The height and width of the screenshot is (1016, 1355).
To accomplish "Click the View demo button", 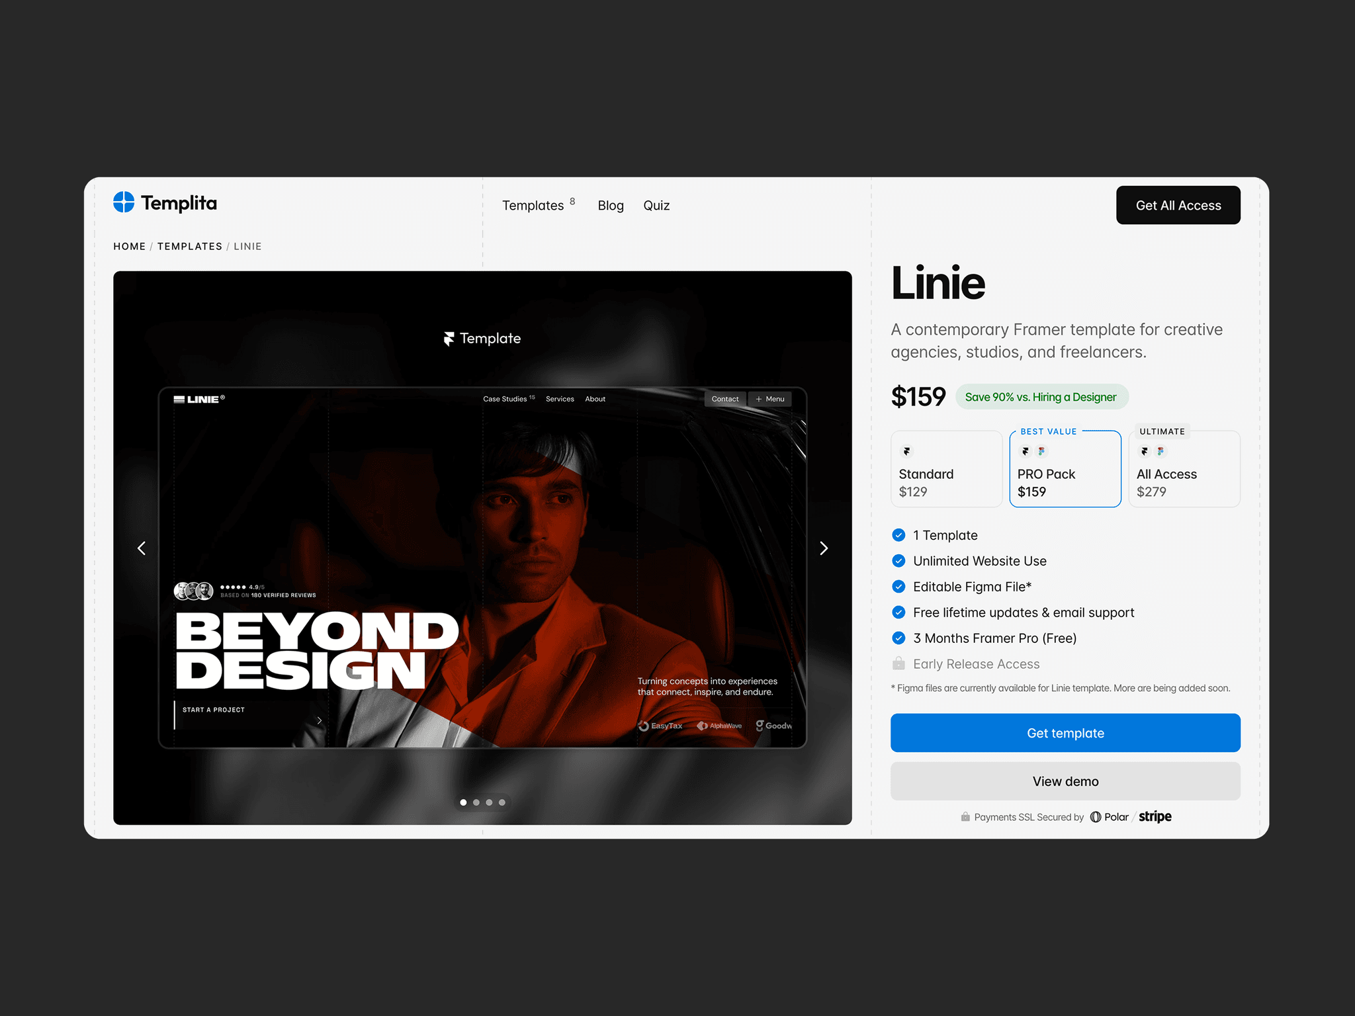I will pos(1065,781).
